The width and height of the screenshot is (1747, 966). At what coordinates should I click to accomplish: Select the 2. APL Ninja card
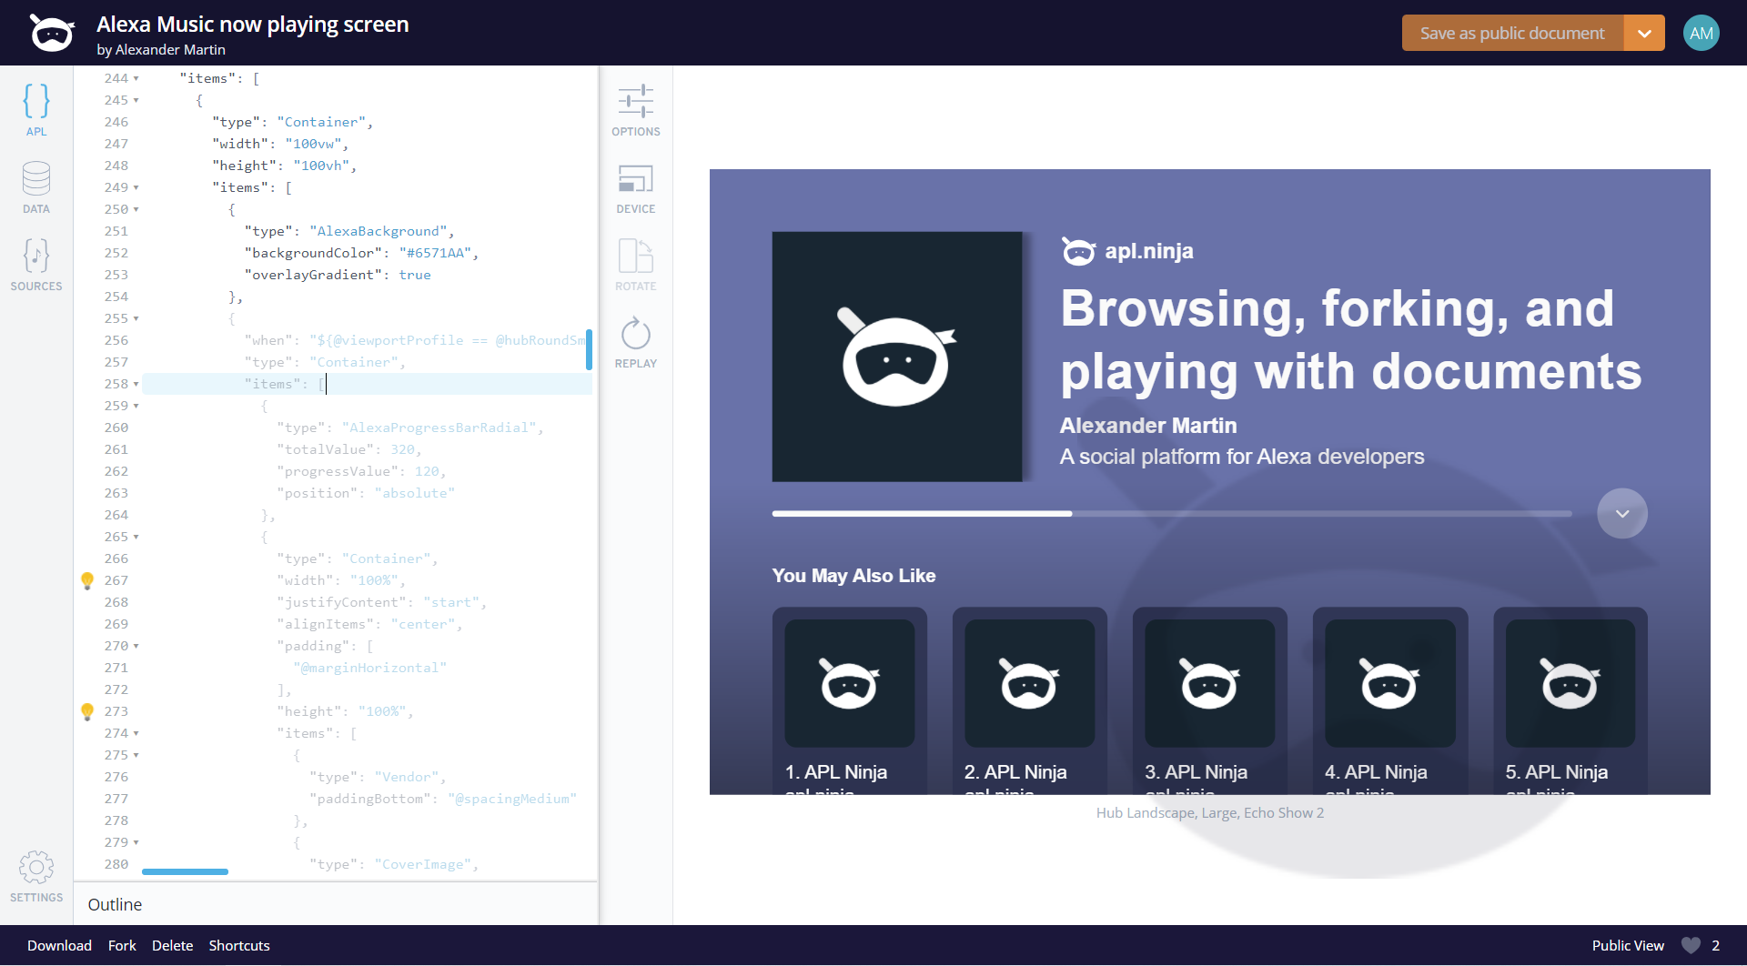tap(1030, 700)
